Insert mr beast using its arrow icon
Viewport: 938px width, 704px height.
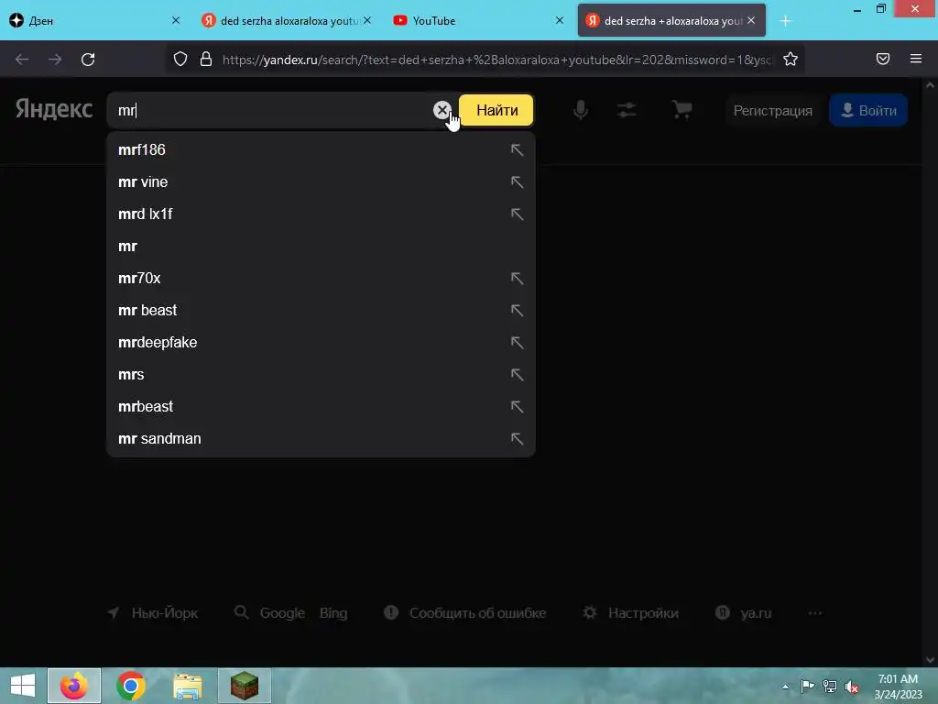pos(517,310)
